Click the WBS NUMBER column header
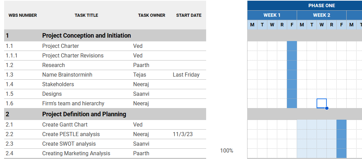Viewport: 362px width, 159px height. point(23,15)
